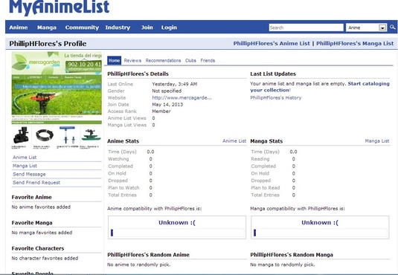This screenshot has height=275, width=398.
Task: Click the manga compatibility 'Unknown :(' text
Action: coord(320,222)
